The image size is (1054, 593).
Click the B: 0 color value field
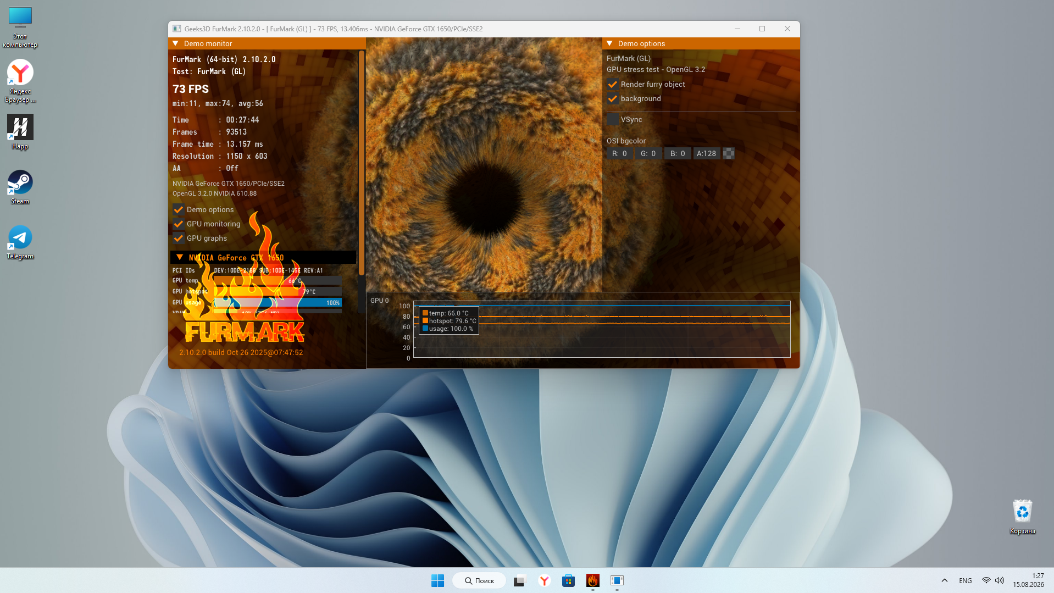click(x=678, y=153)
